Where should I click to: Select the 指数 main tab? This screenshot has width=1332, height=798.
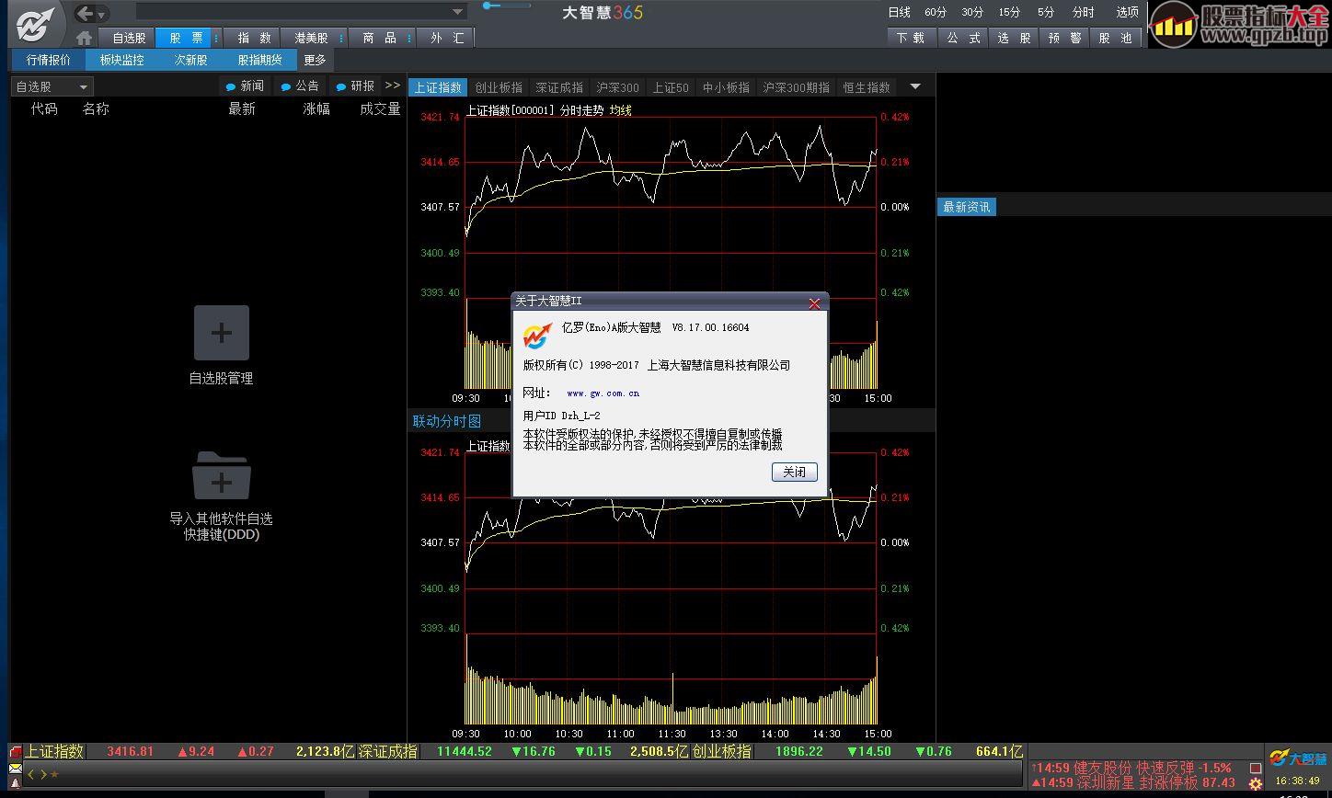click(254, 38)
